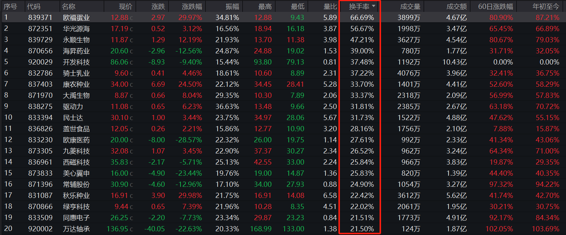Select stock 九菱科技
Viewport: 566px width, 235px height.
[76, 151]
